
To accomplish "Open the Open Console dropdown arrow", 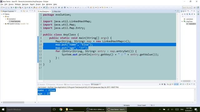I will 190,84.
